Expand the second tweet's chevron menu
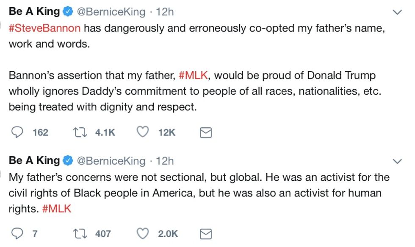The height and width of the screenshot is (247, 415). coord(397,161)
